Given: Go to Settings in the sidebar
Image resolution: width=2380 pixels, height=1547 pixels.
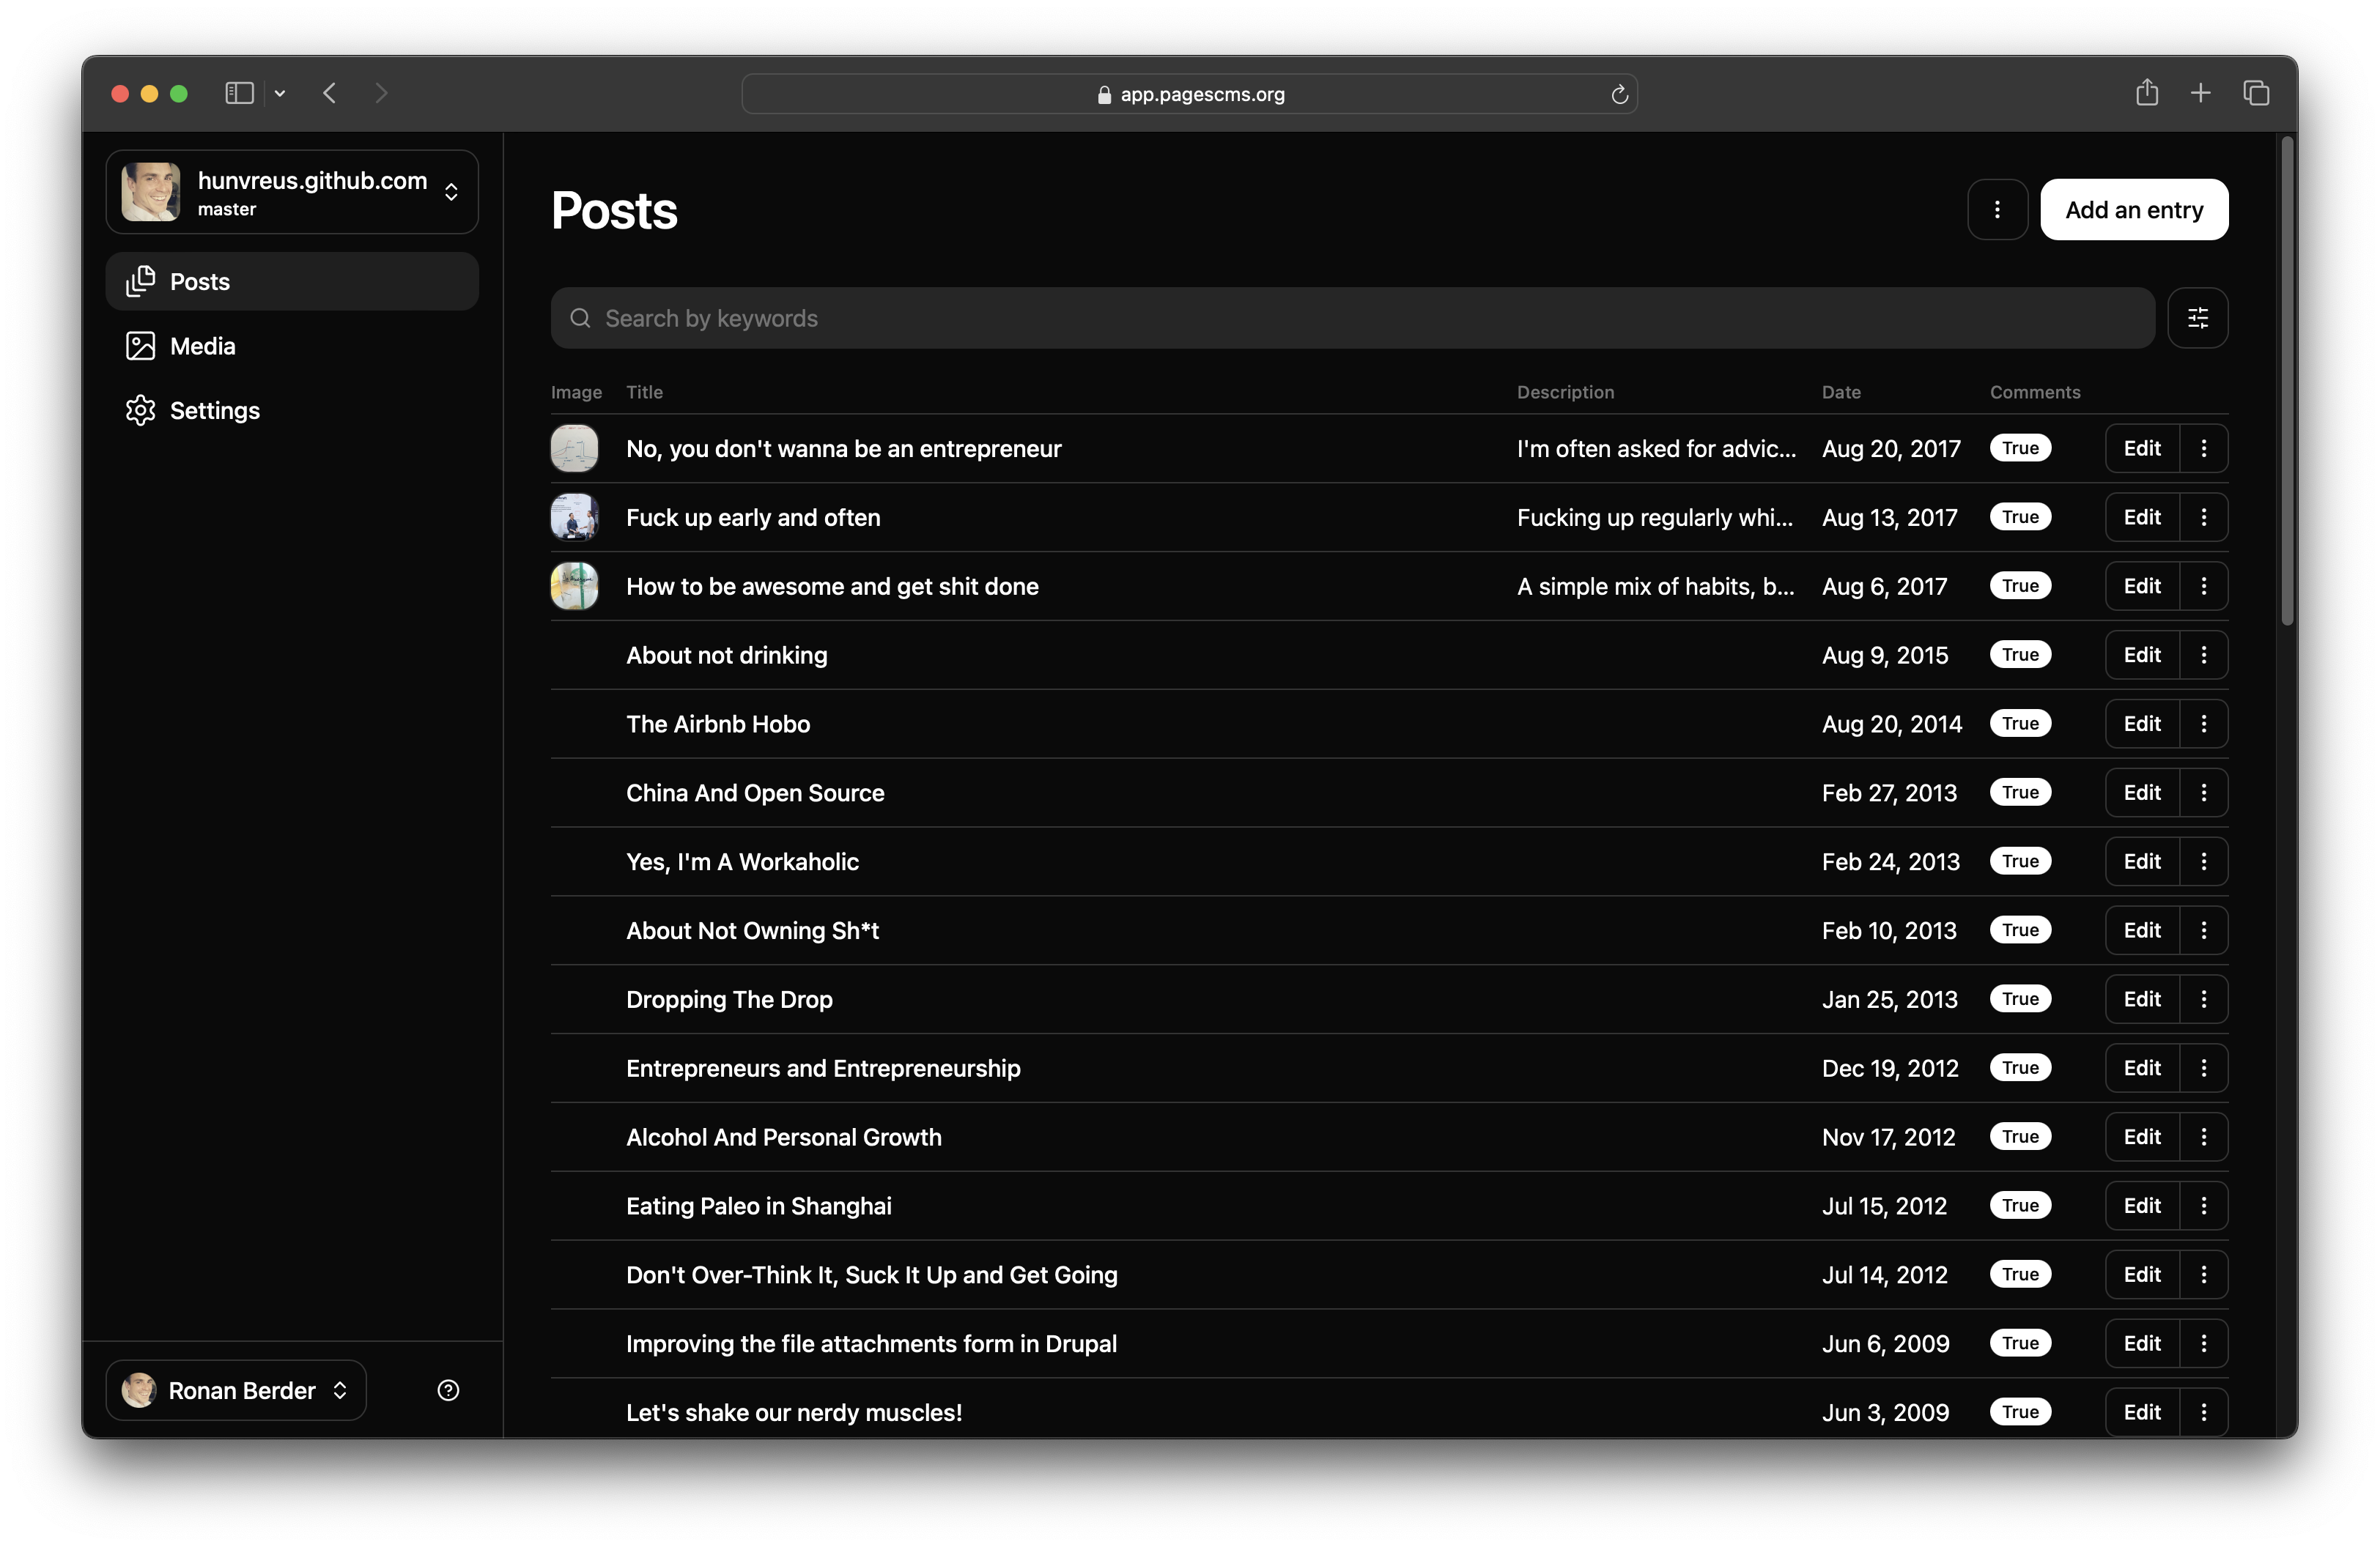Looking at the screenshot, I should click(214, 411).
